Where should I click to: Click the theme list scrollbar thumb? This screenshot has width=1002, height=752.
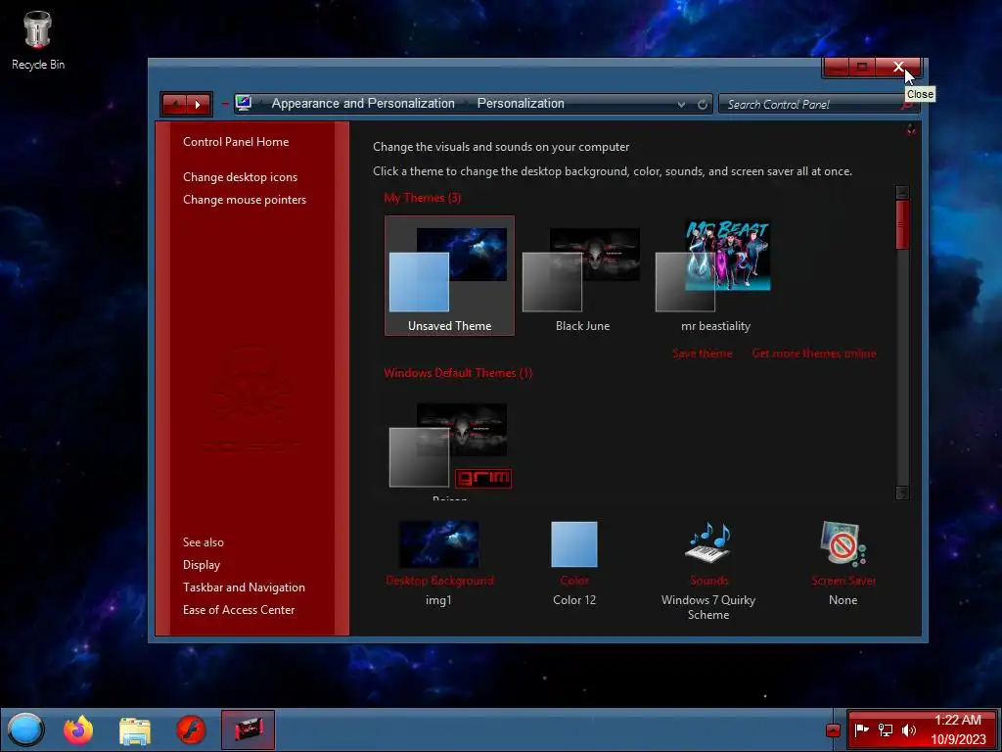[x=902, y=224]
